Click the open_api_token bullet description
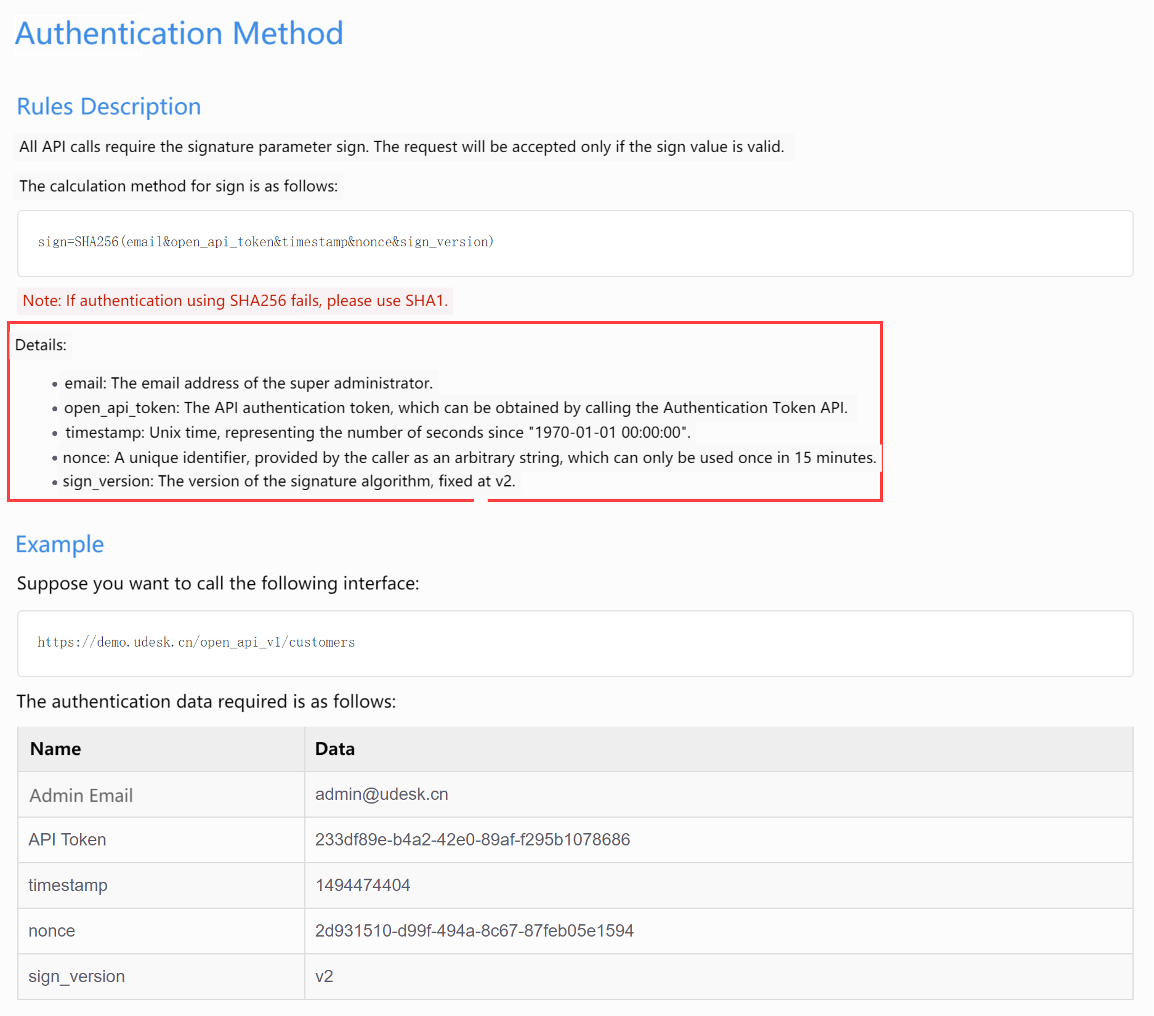 (456, 408)
